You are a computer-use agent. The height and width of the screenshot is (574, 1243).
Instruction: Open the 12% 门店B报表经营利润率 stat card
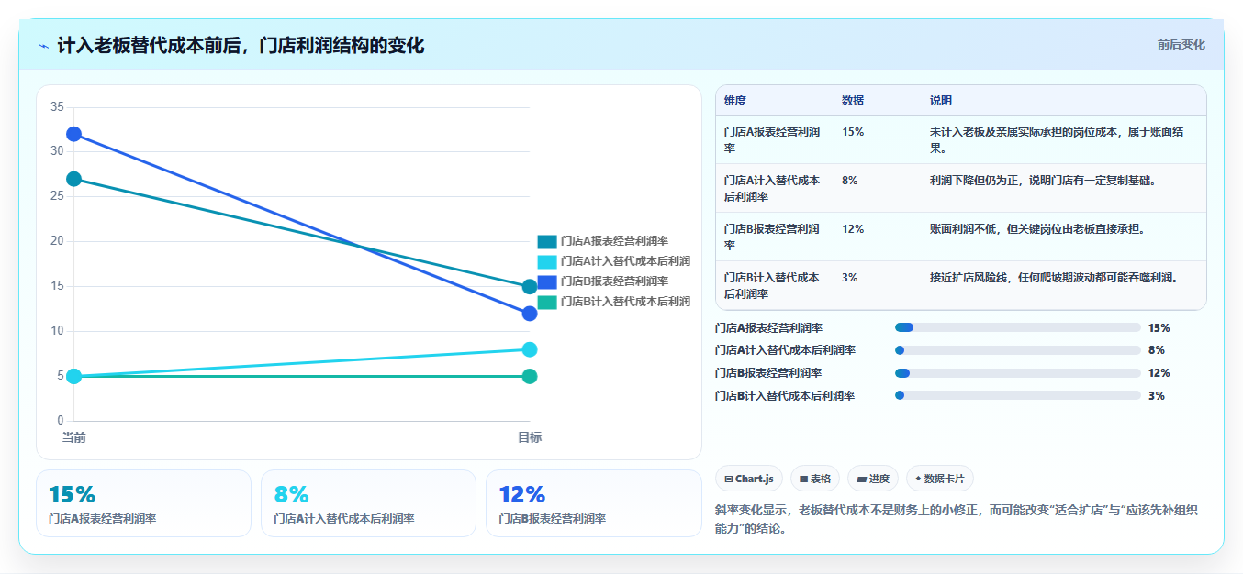tap(593, 503)
